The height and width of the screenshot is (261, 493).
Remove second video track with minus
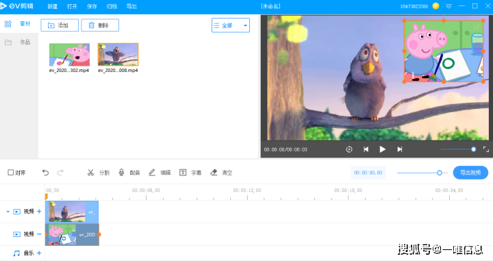pyautogui.click(x=39, y=234)
